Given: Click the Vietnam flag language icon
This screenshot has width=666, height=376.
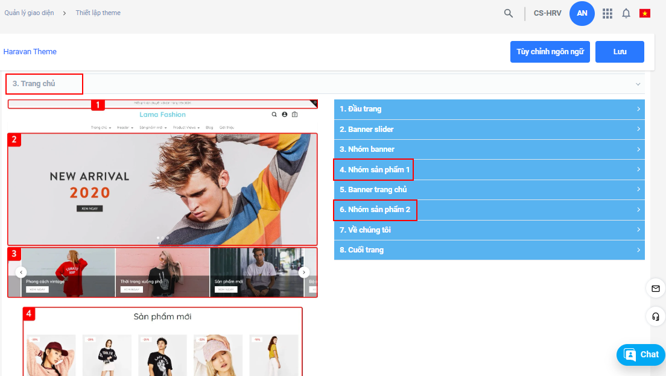Looking at the screenshot, I should pos(645,13).
